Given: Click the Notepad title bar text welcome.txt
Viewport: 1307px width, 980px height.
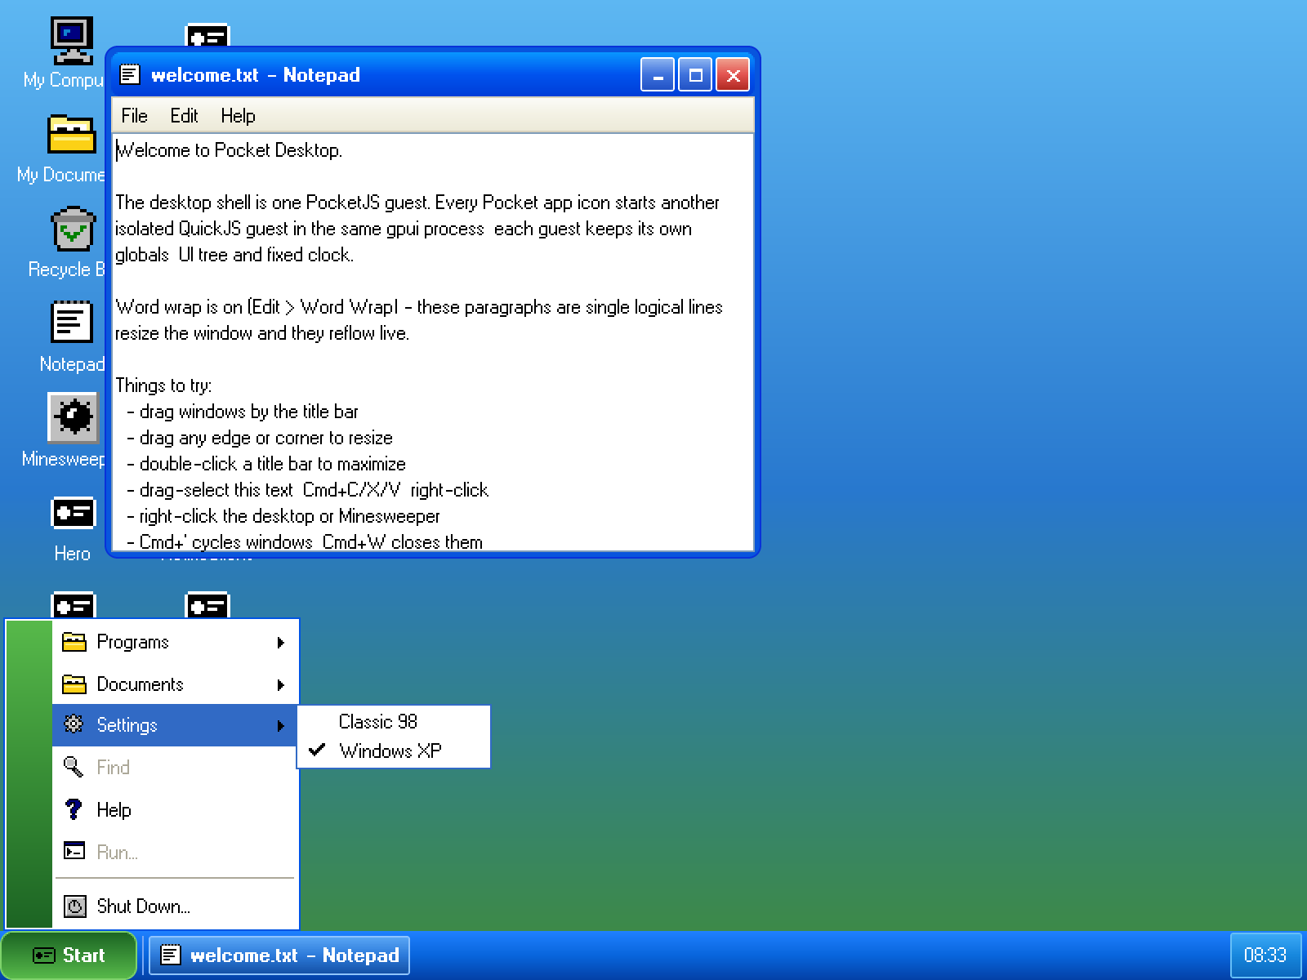Looking at the screenshot, I should click(x=205, y=75).
